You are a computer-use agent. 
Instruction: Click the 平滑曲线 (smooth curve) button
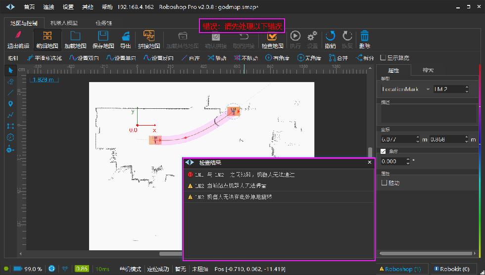point(44,58)
